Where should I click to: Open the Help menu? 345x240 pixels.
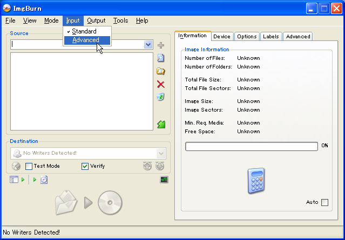[x=142, y=20]
